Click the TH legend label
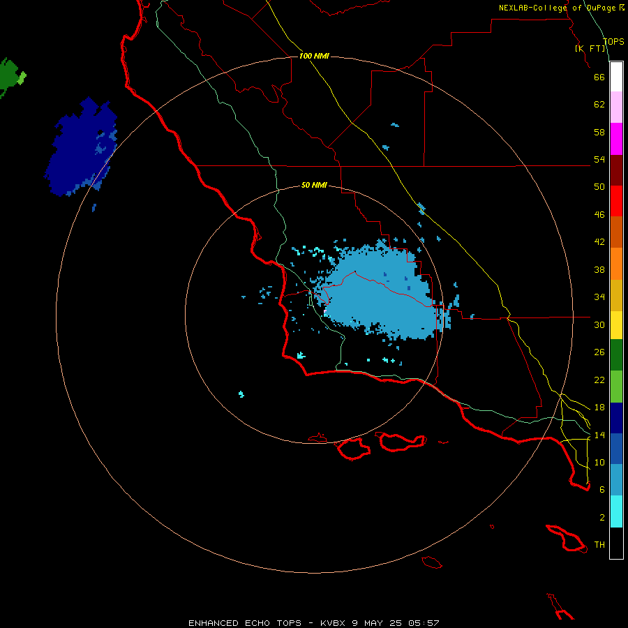The image size is (628, 628). click(x=599, y=545)
